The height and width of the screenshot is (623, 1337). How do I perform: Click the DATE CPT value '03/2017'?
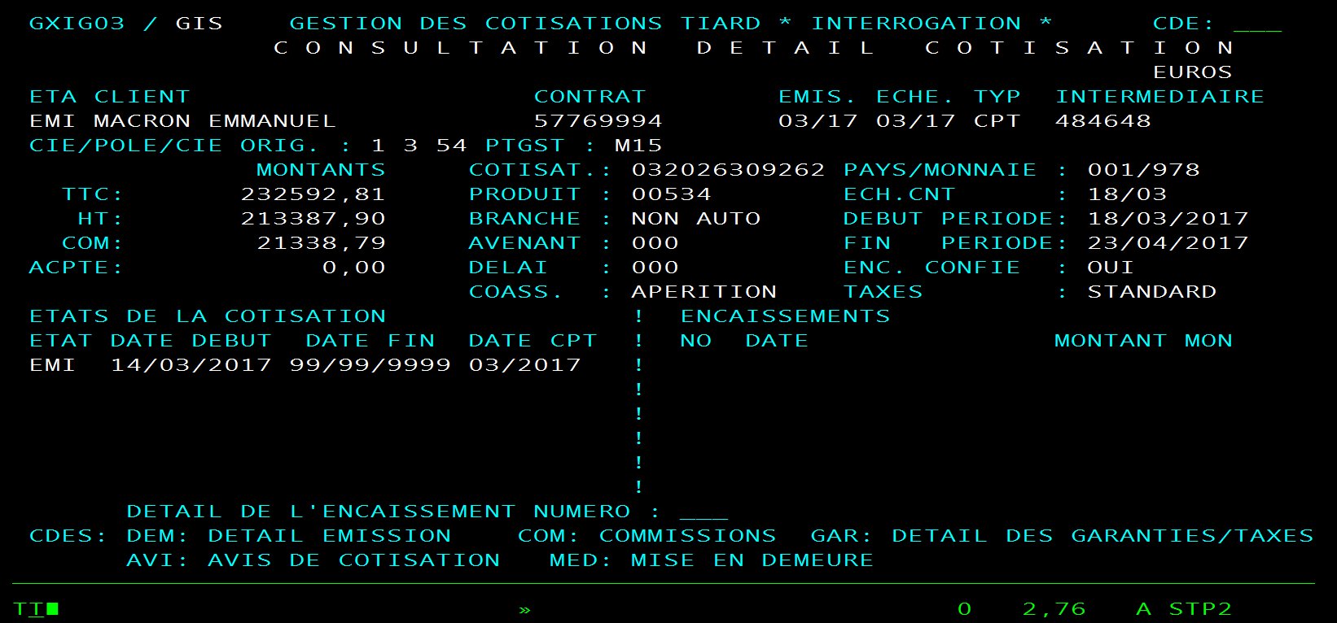pyautogui.click(x=524, y=365)
